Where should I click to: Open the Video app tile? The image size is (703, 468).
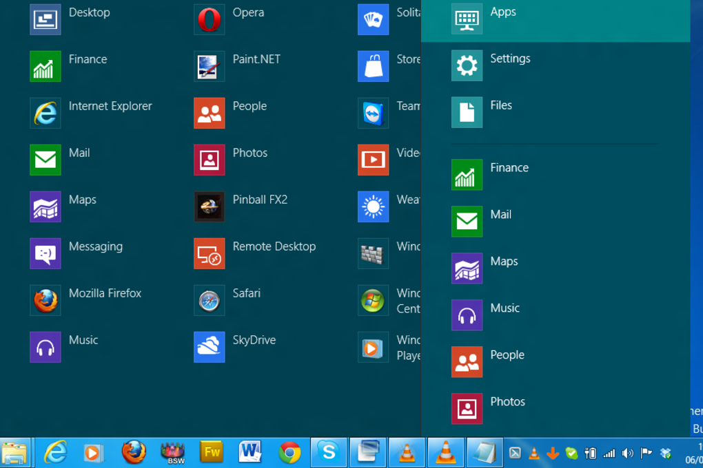[373, 160]
